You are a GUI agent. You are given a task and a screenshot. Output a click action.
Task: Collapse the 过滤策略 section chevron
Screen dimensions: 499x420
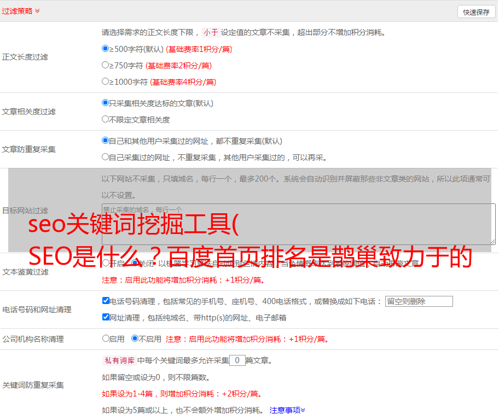[x=37, y=11]
